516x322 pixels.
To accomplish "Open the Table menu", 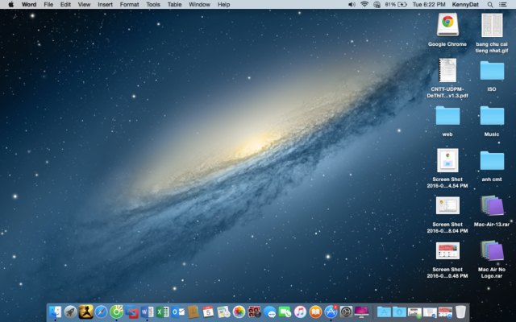I will [174, 5].
